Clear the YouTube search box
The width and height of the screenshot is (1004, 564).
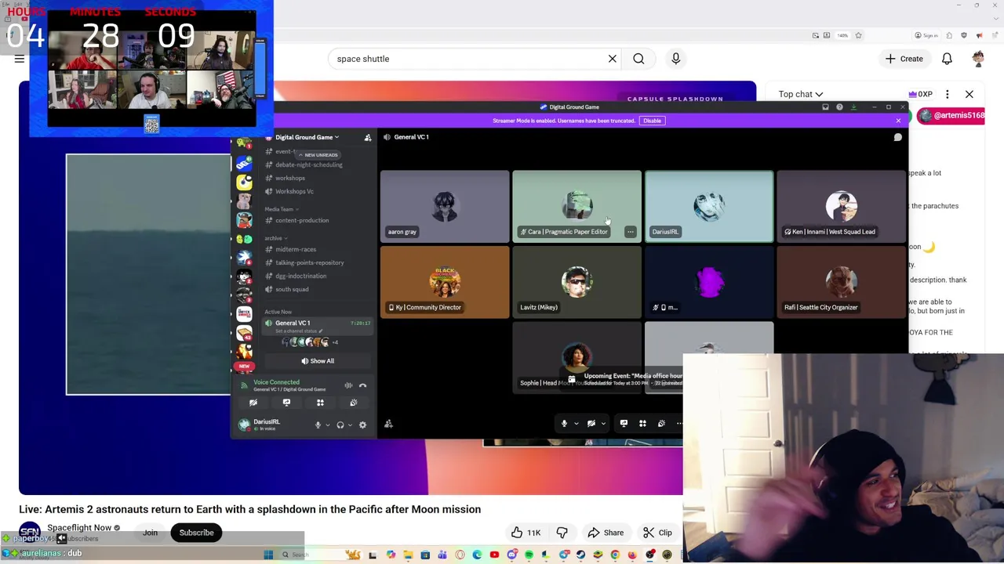click(x=613, y=59)
